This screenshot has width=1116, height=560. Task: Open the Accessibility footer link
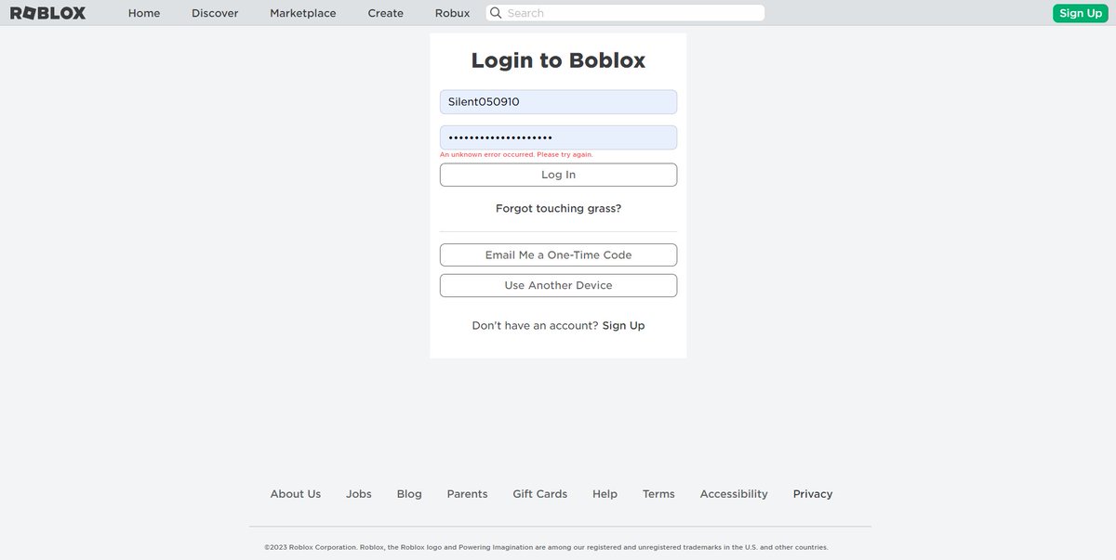[734, 494]
